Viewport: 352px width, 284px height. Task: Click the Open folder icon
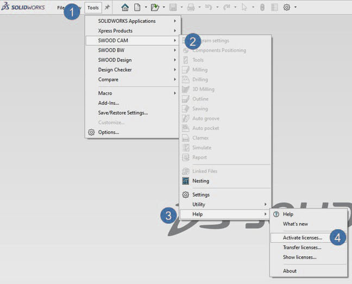(x=155, y=8)
